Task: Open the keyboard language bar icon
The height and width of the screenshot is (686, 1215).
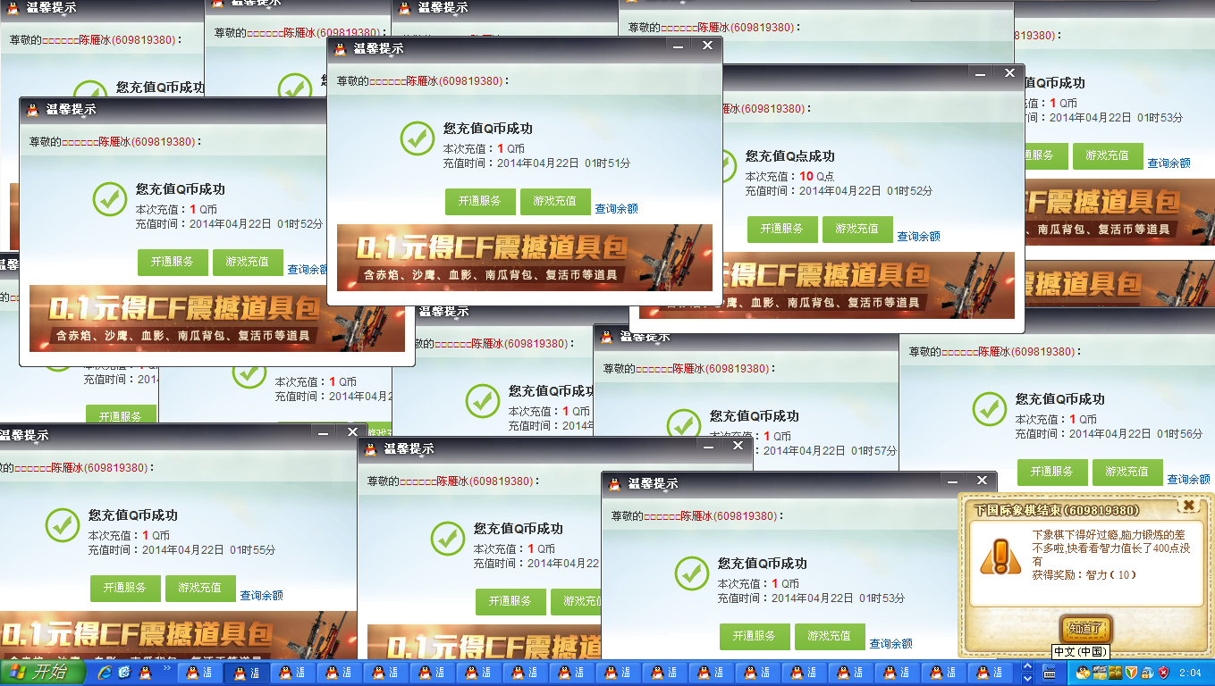Action: coord(1050,673)
